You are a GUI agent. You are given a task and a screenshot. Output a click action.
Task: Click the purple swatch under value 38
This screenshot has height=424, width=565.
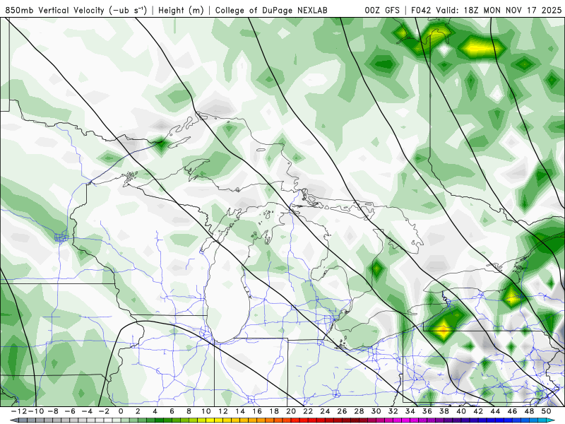point(448,420)
